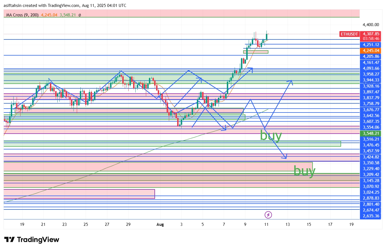Click the TradingView logo at the bottom
This screenshot has height=250, width=386.
click(x=32, y=240)
